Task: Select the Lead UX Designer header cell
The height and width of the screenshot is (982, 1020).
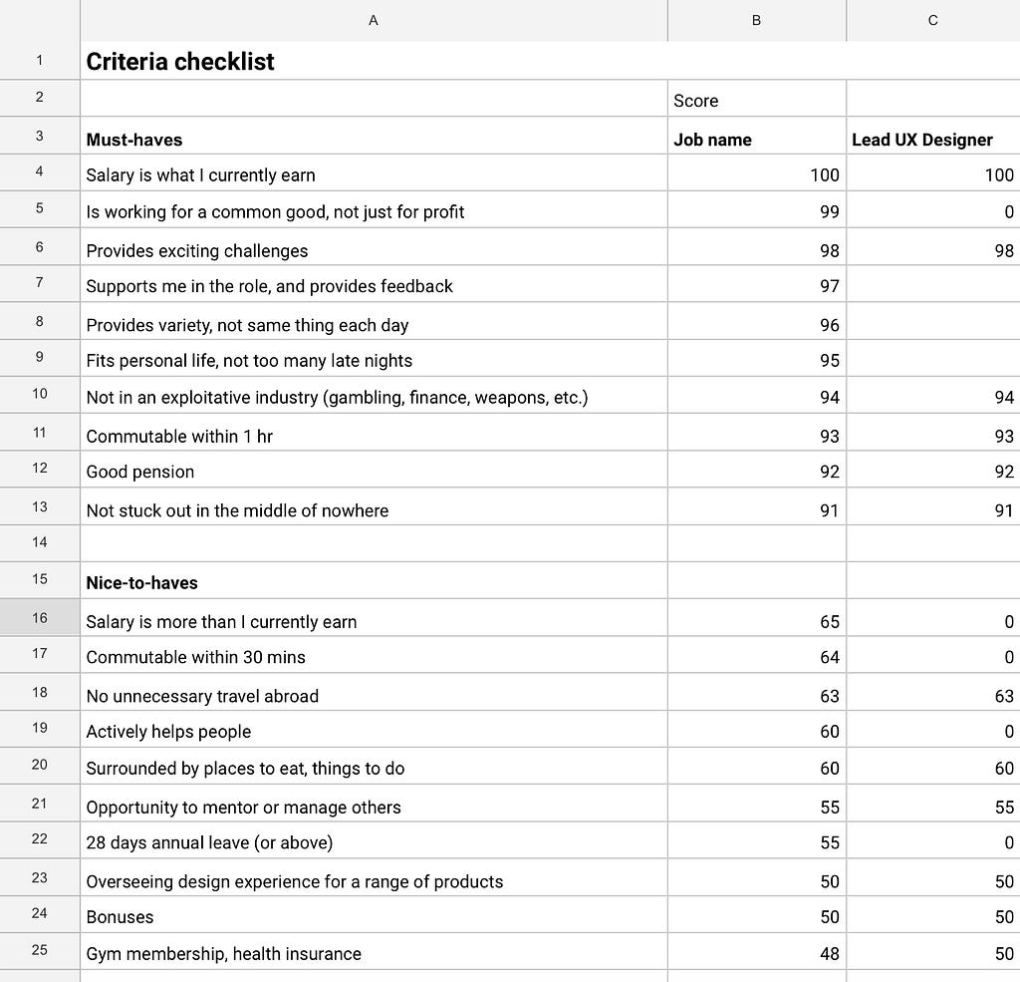Action: click(932, 137)
